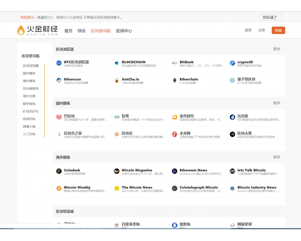Select the 量子链区块 icon
The width and height of the screenshot is (301, 241).
(232, 80)
